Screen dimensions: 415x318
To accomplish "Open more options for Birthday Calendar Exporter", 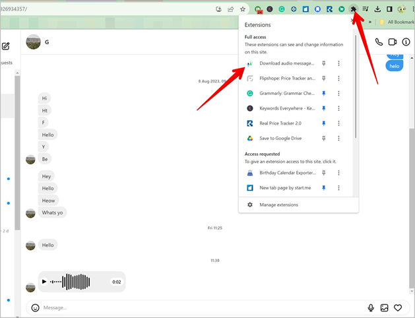I will pos(338,173).
